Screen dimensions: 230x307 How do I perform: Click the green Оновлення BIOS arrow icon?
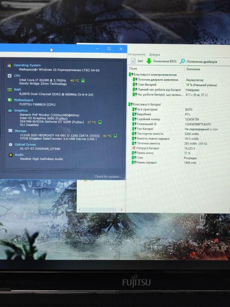point(149,61)
